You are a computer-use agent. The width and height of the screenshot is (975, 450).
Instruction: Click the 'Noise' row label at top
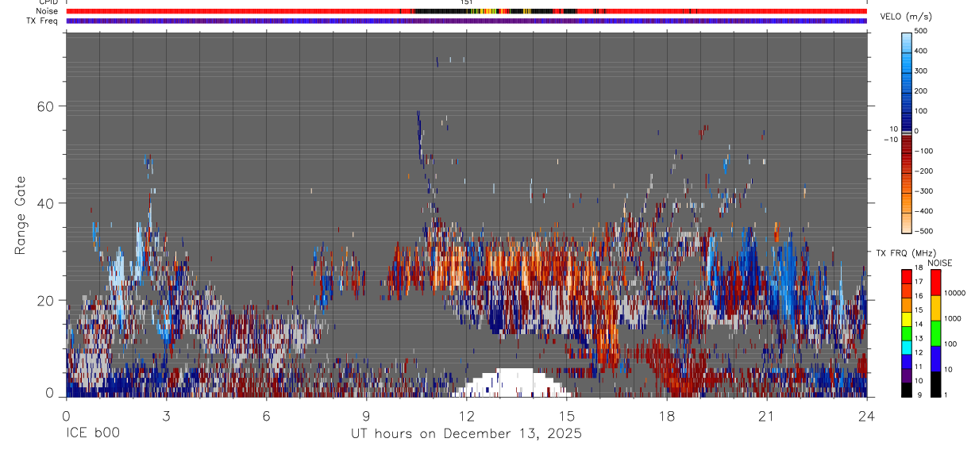click(48, 11)
